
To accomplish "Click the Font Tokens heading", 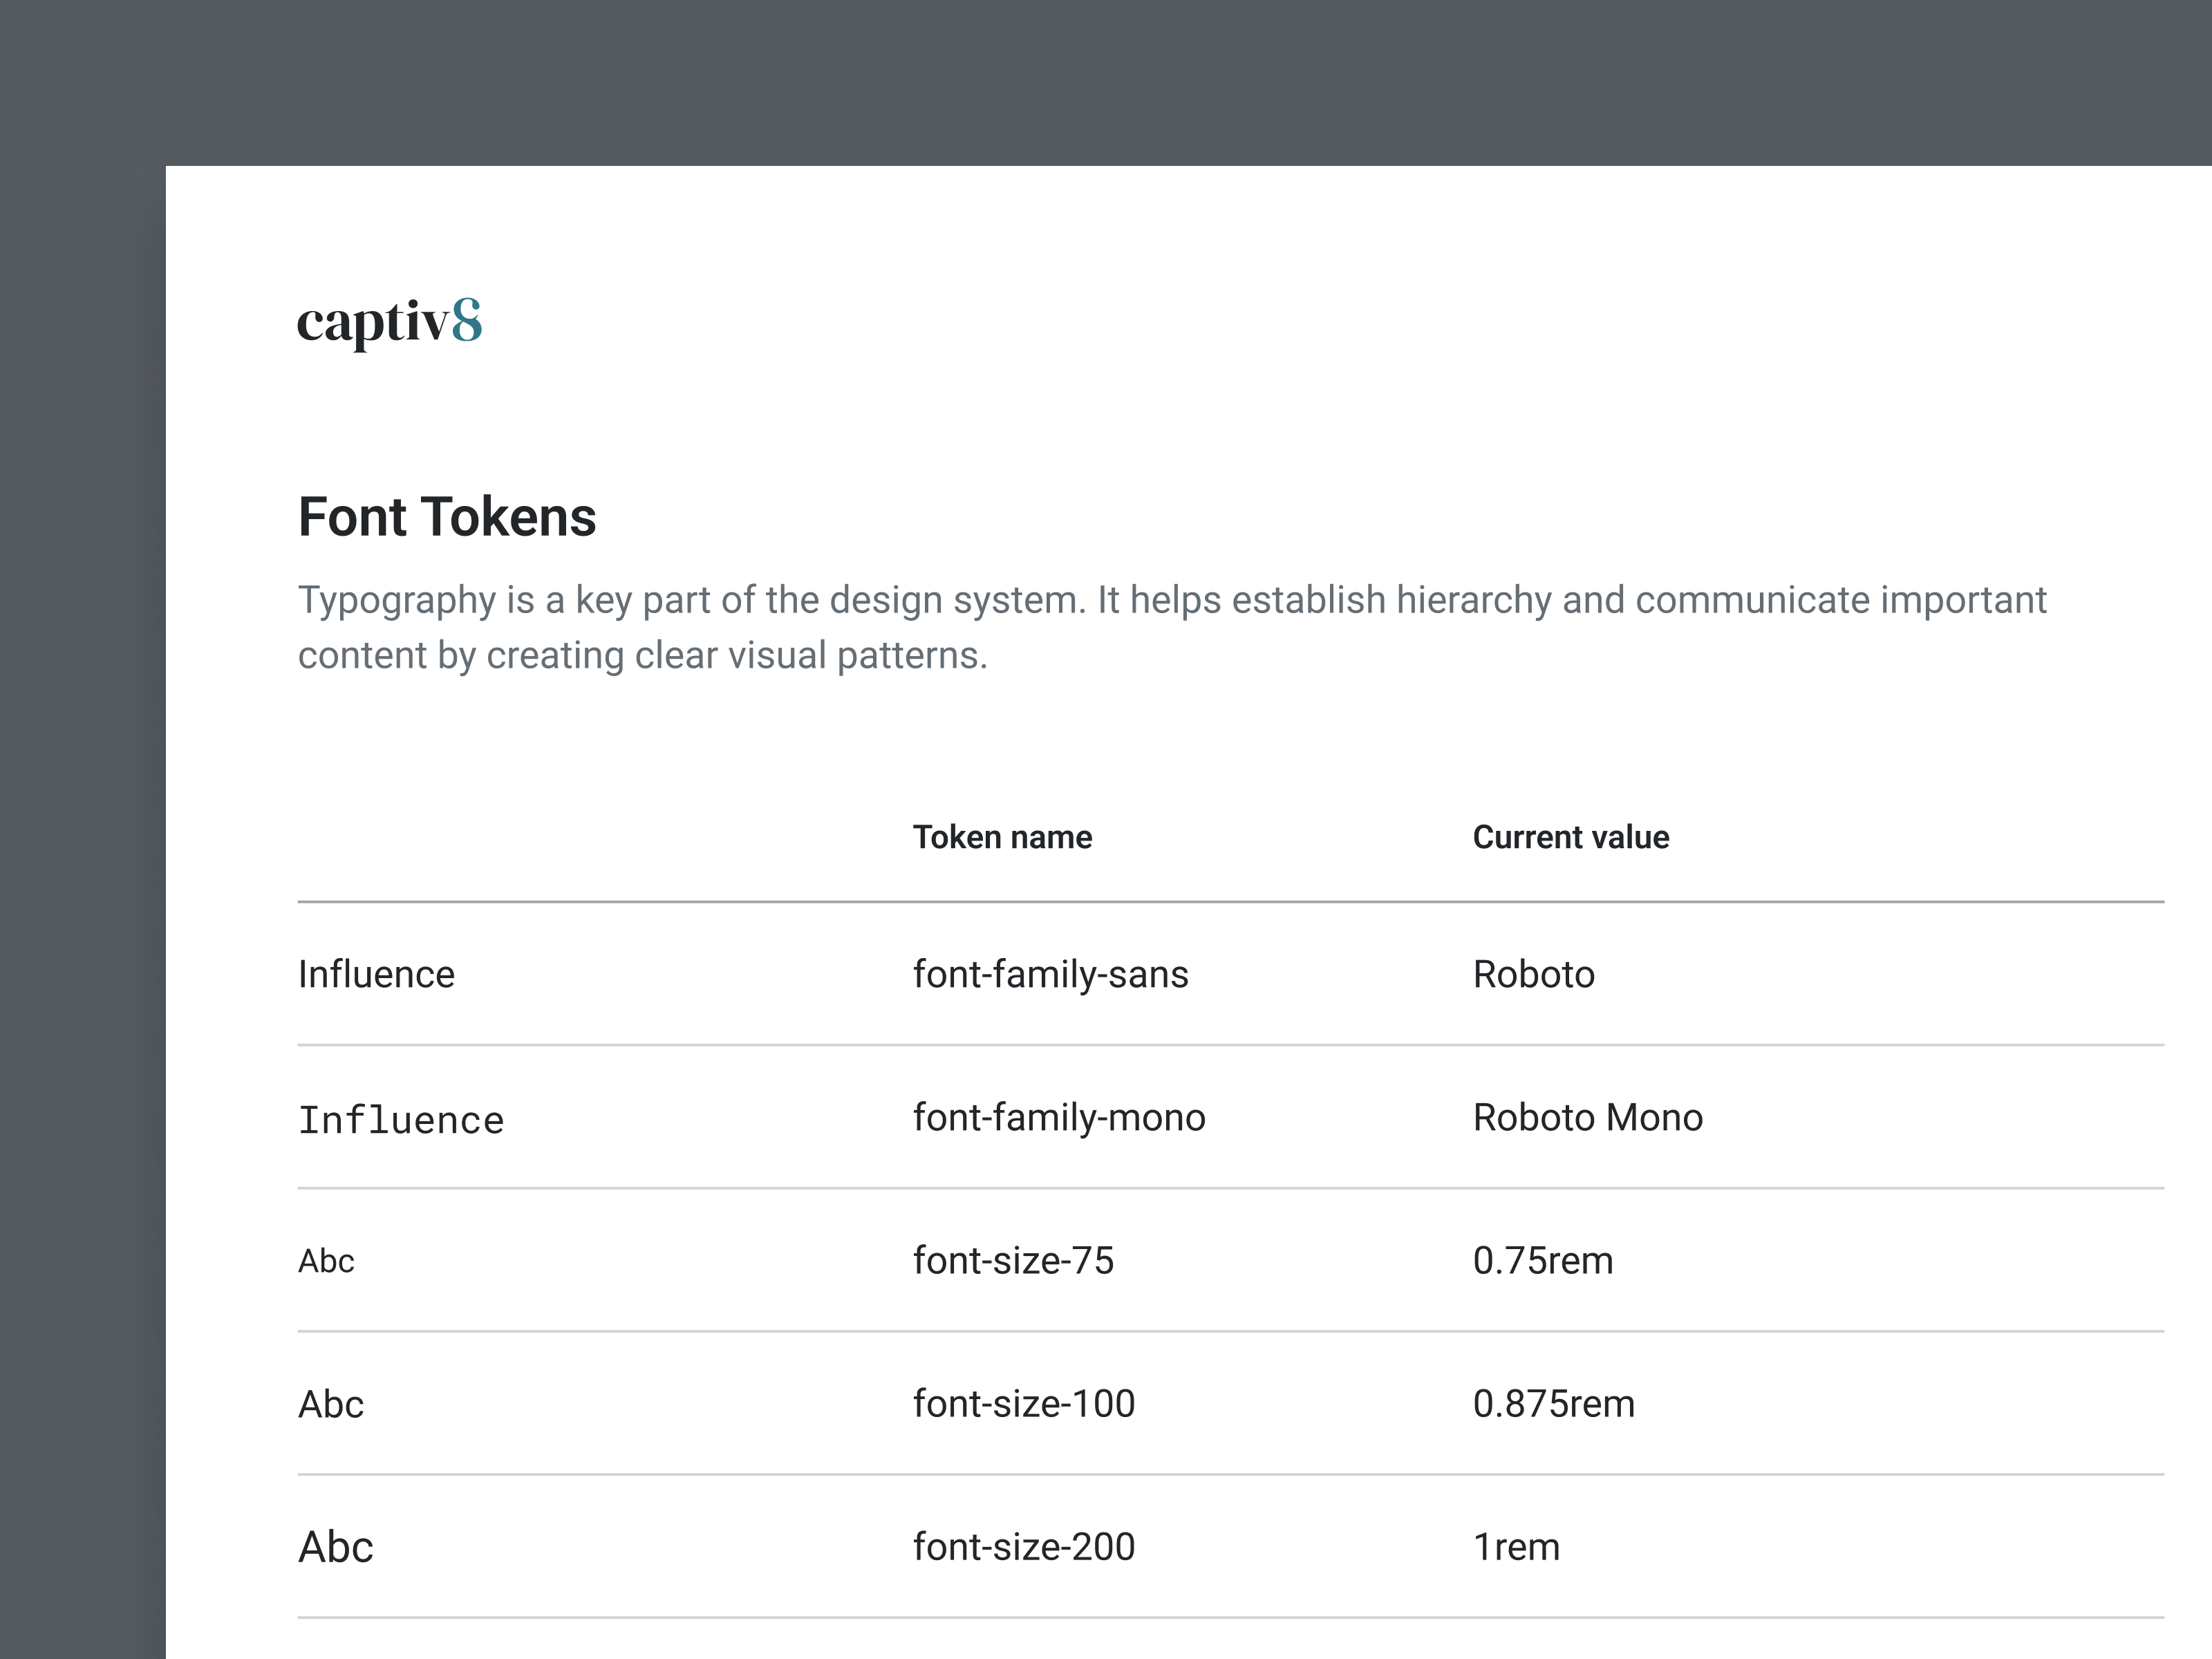I will (446, 517).
